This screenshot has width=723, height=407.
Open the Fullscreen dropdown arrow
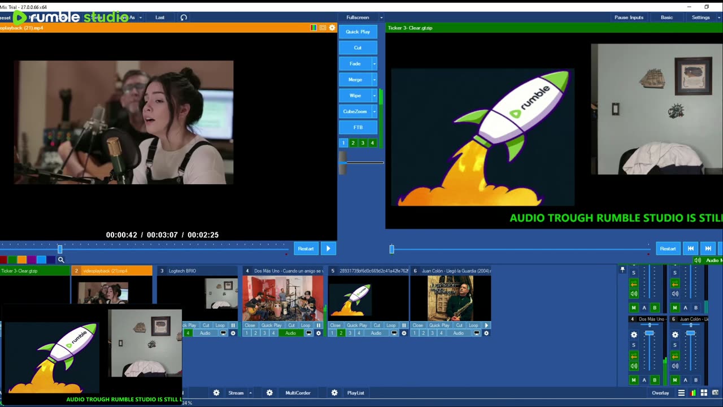tap(381, 18)
